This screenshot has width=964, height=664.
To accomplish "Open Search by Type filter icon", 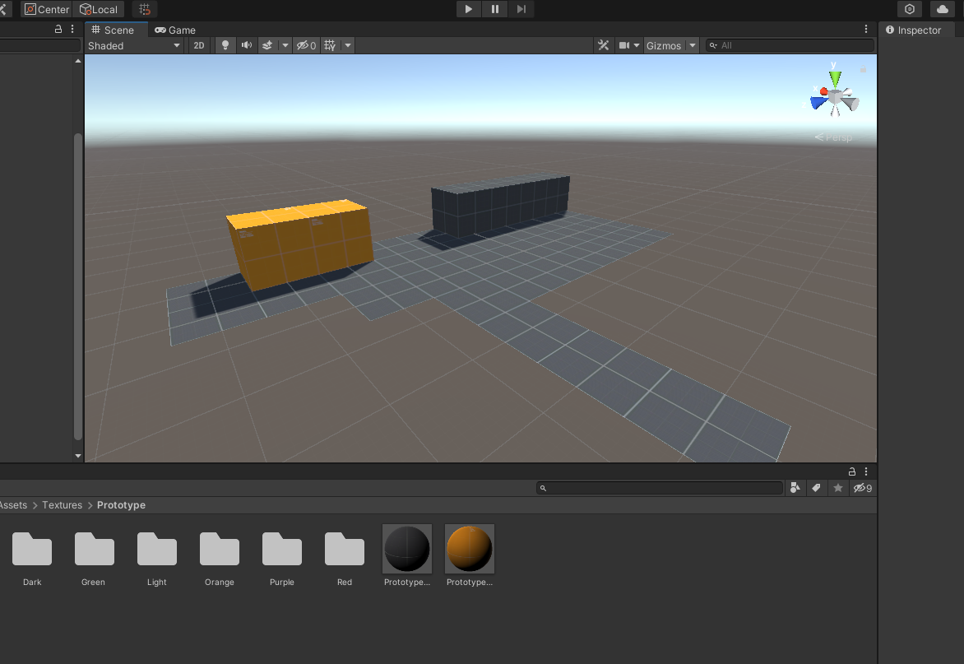I will pos(795,488).
